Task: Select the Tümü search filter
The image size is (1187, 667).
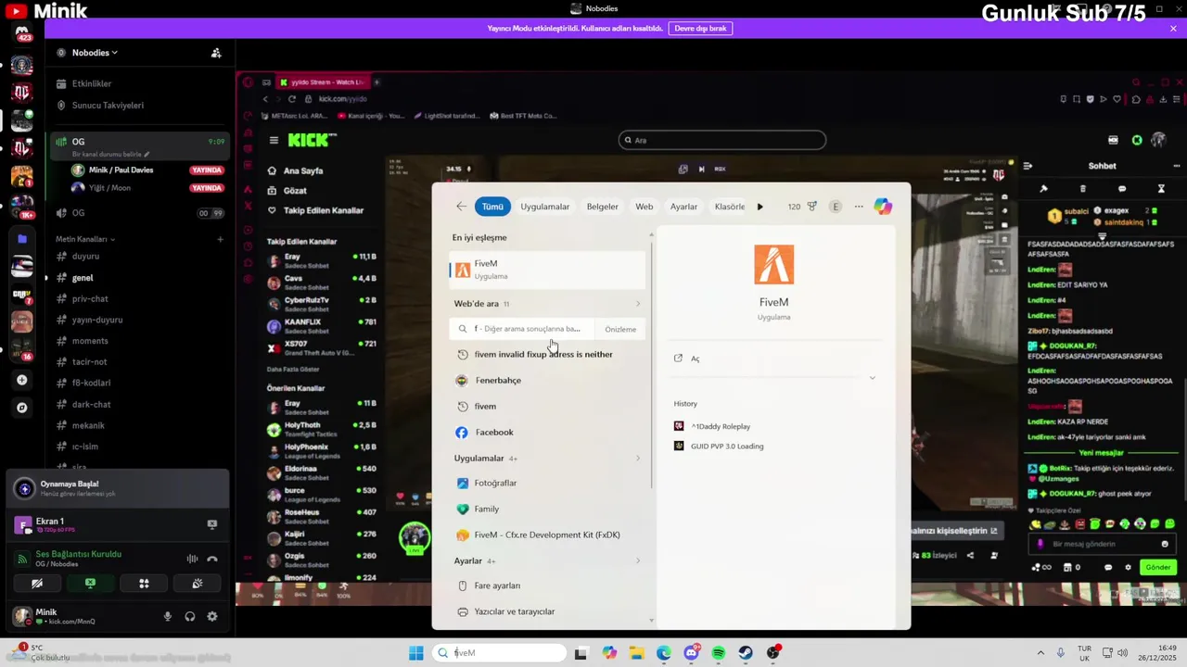Action: 492,207
